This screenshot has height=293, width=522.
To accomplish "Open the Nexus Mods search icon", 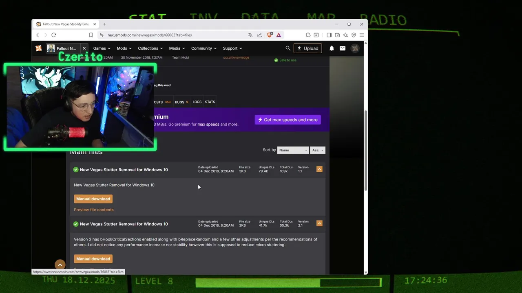I will (288, 48).
